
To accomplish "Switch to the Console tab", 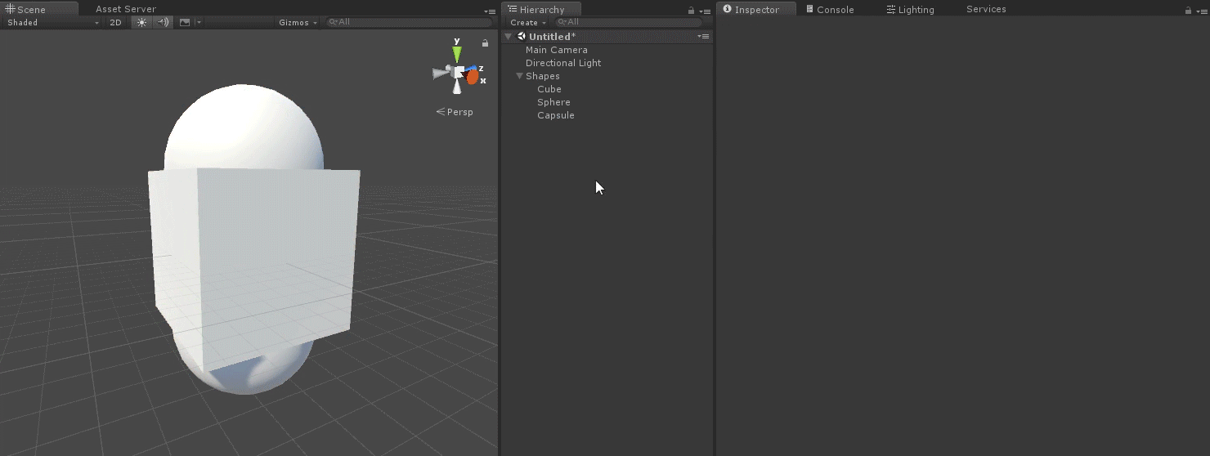I will (830, 10).
